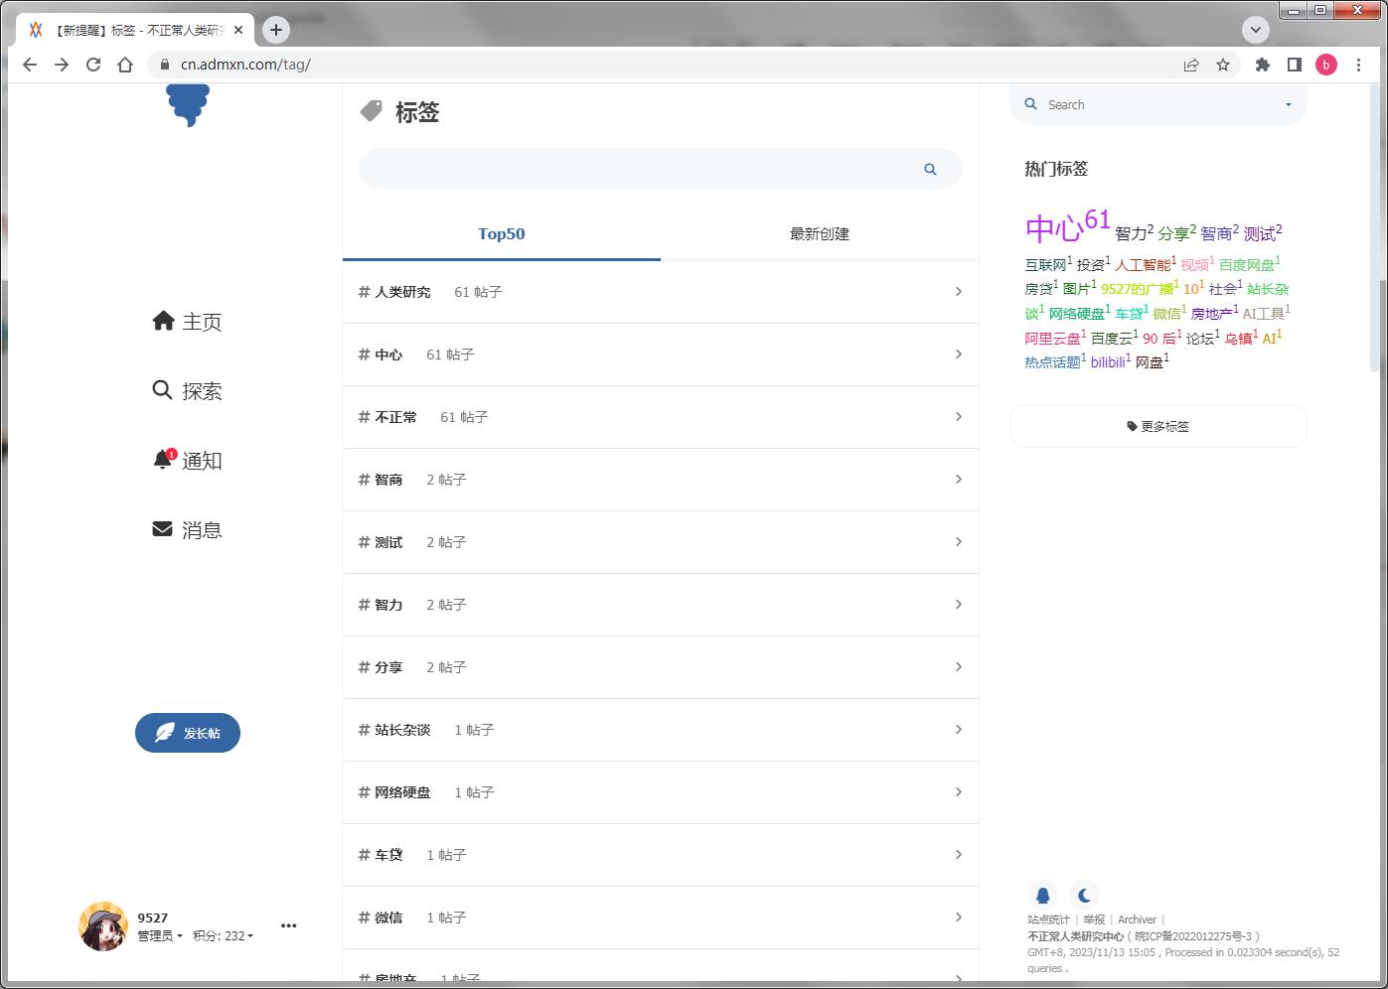The image size is (1388, 989).
Task: Expand the 积分: 232 dropdown
Action: point(223,935)
